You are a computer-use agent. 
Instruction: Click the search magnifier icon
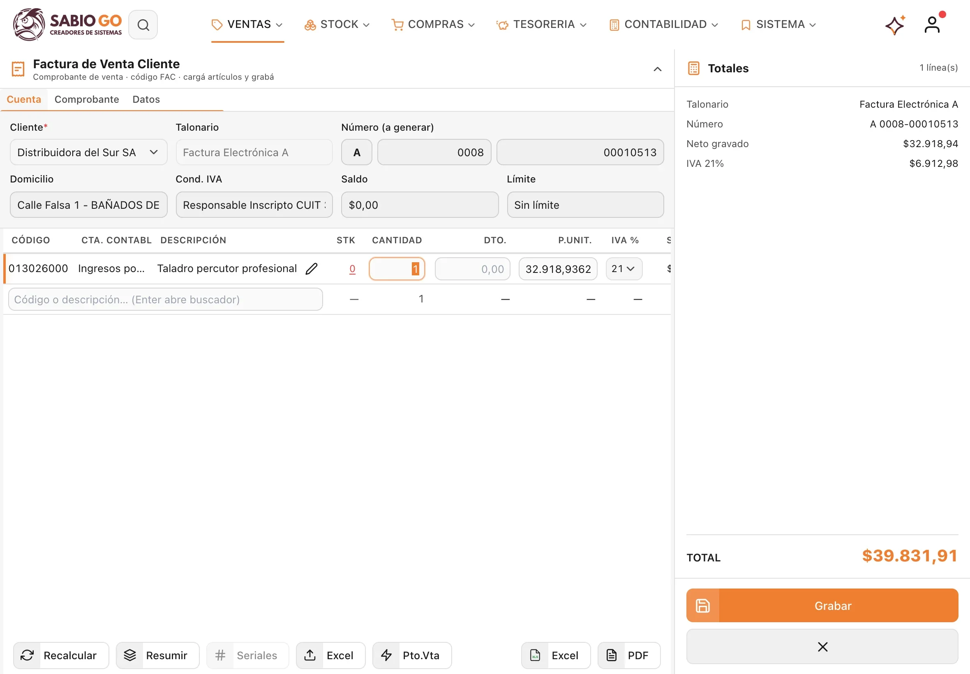(143, 25)
